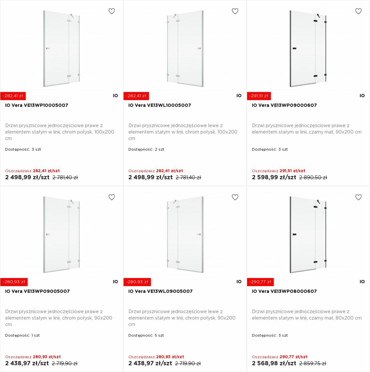Screen dimensions: 370x372
Task: Favorite the IO Vera VE13WP09000607 black door
Action: coord(358,11)
